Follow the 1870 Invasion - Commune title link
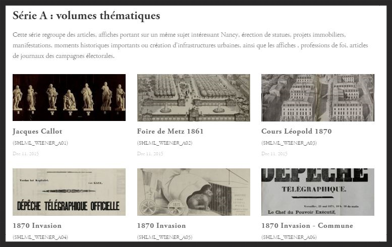Screen dimensions: 392x247 pyautogui.click(x=307, y=225)
